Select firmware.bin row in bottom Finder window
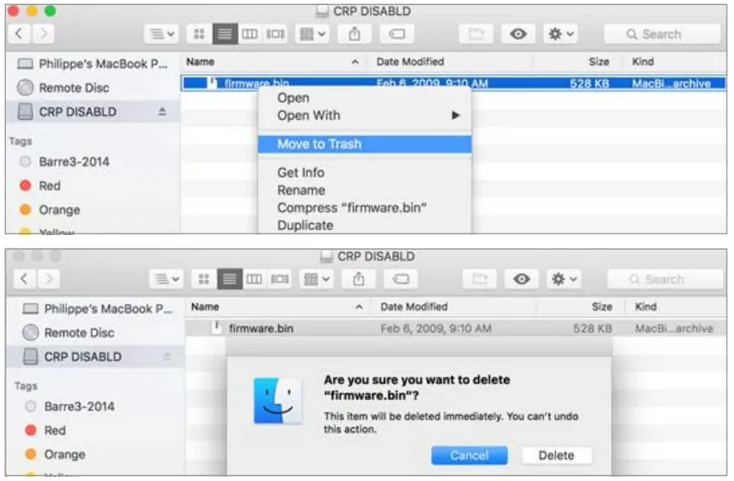Image resolution: width=734 pixels, height=481 pixels. [455, 328]
